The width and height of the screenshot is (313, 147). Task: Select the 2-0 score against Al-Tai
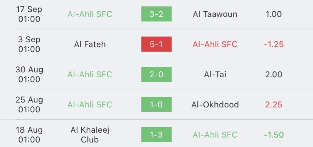click(x=156, y=74)
